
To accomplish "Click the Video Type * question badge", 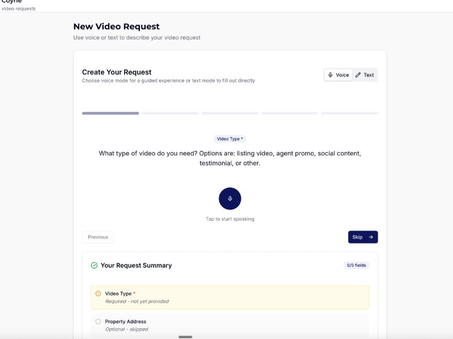I will 230,139.
